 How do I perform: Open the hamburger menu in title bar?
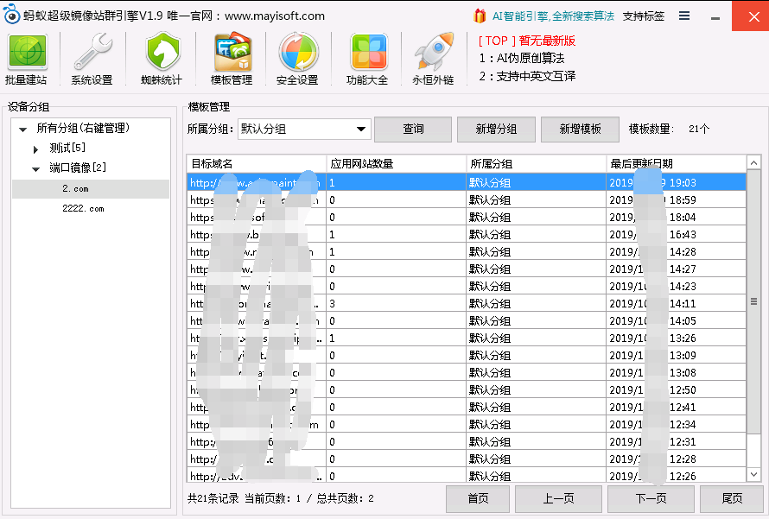tap(684, 16)
